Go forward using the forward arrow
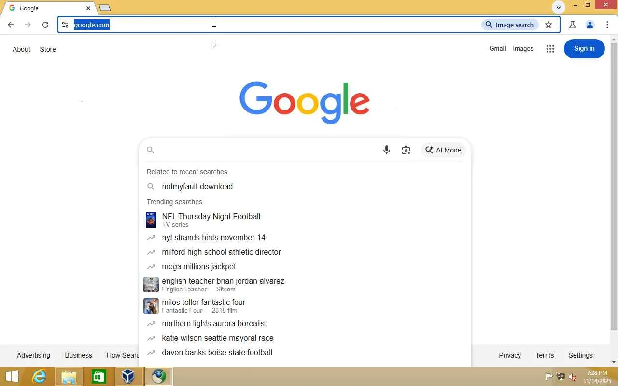 coord(28,25)
